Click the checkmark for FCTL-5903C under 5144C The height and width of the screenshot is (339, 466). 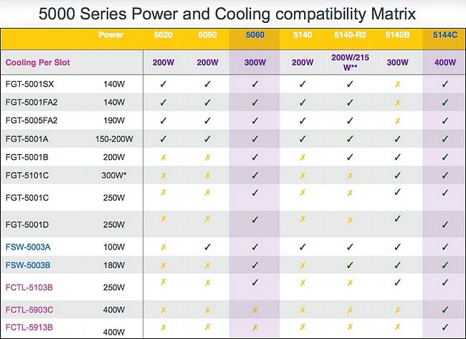click(x=445, y=310)
